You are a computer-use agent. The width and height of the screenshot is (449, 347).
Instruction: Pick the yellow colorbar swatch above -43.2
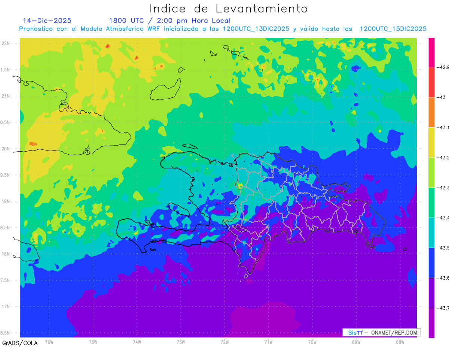click(431, 142)
